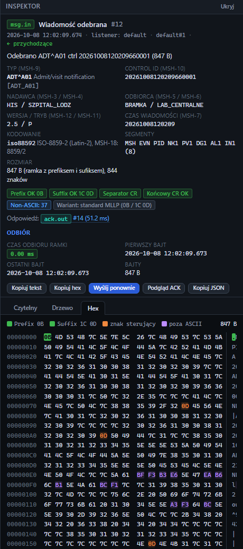Image resolution: width=243 pixels, height=549 pixels.
Task: Click sender value HIS / SZPITAL_LODZ
Action: coord(39,105)
